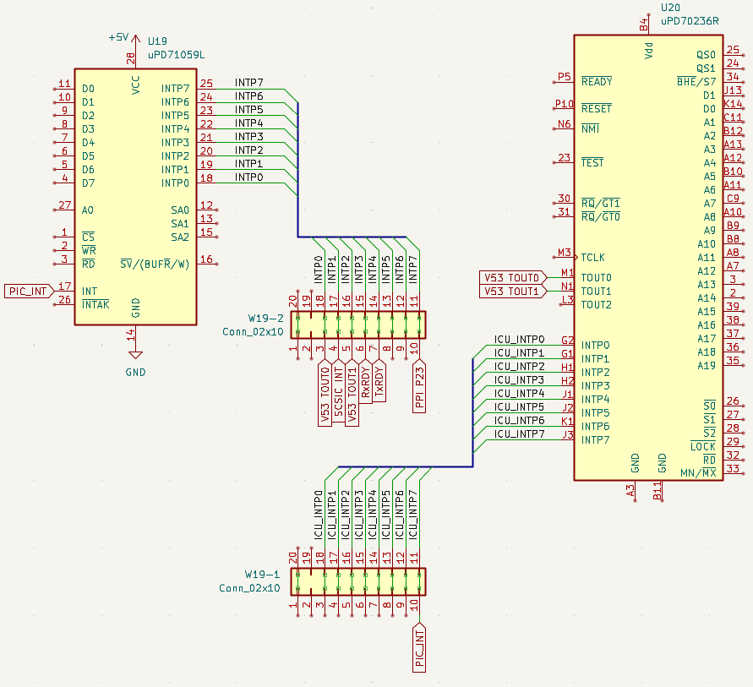Select the TxRDY global label

(x=379, y=383)
